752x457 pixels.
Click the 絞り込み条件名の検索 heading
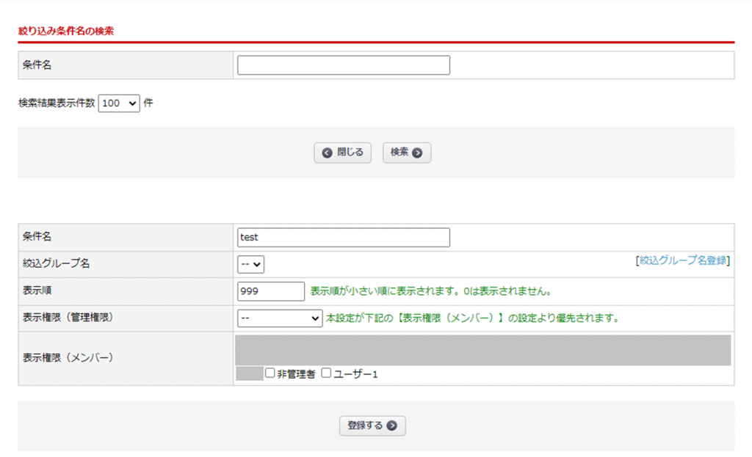66,31
